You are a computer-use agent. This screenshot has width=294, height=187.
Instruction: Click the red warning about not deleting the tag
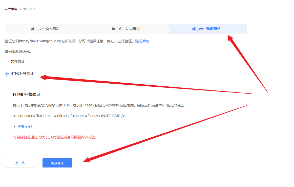pos(54,137)
